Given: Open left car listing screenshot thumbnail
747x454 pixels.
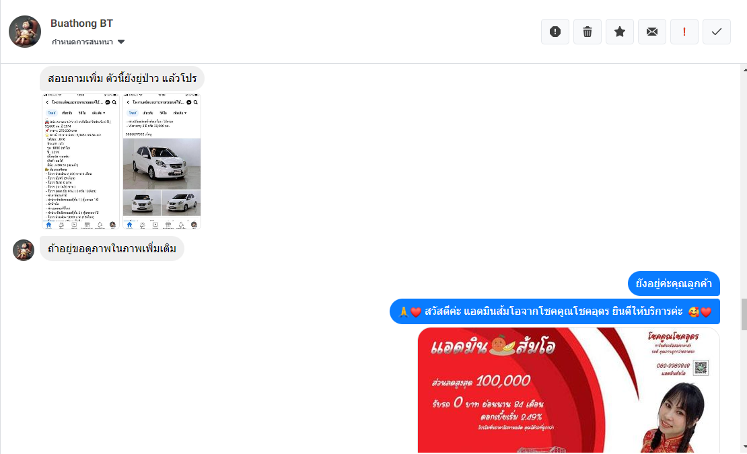Looking at the screenshot, I should point(81,161).
